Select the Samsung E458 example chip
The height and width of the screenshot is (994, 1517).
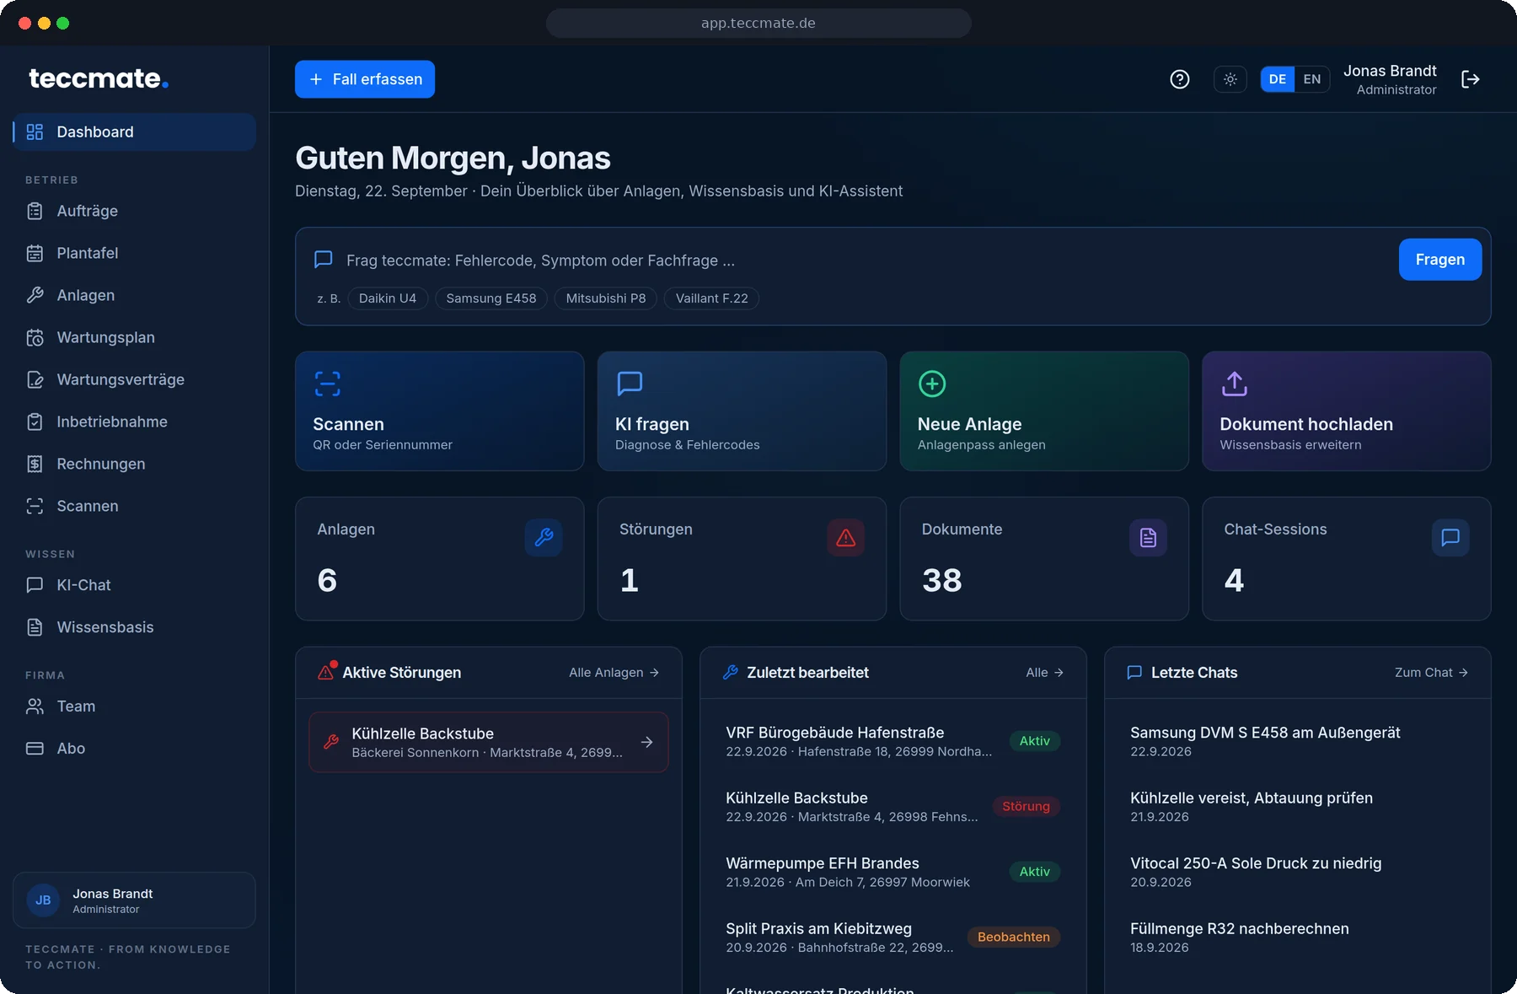tap(491, 298)
